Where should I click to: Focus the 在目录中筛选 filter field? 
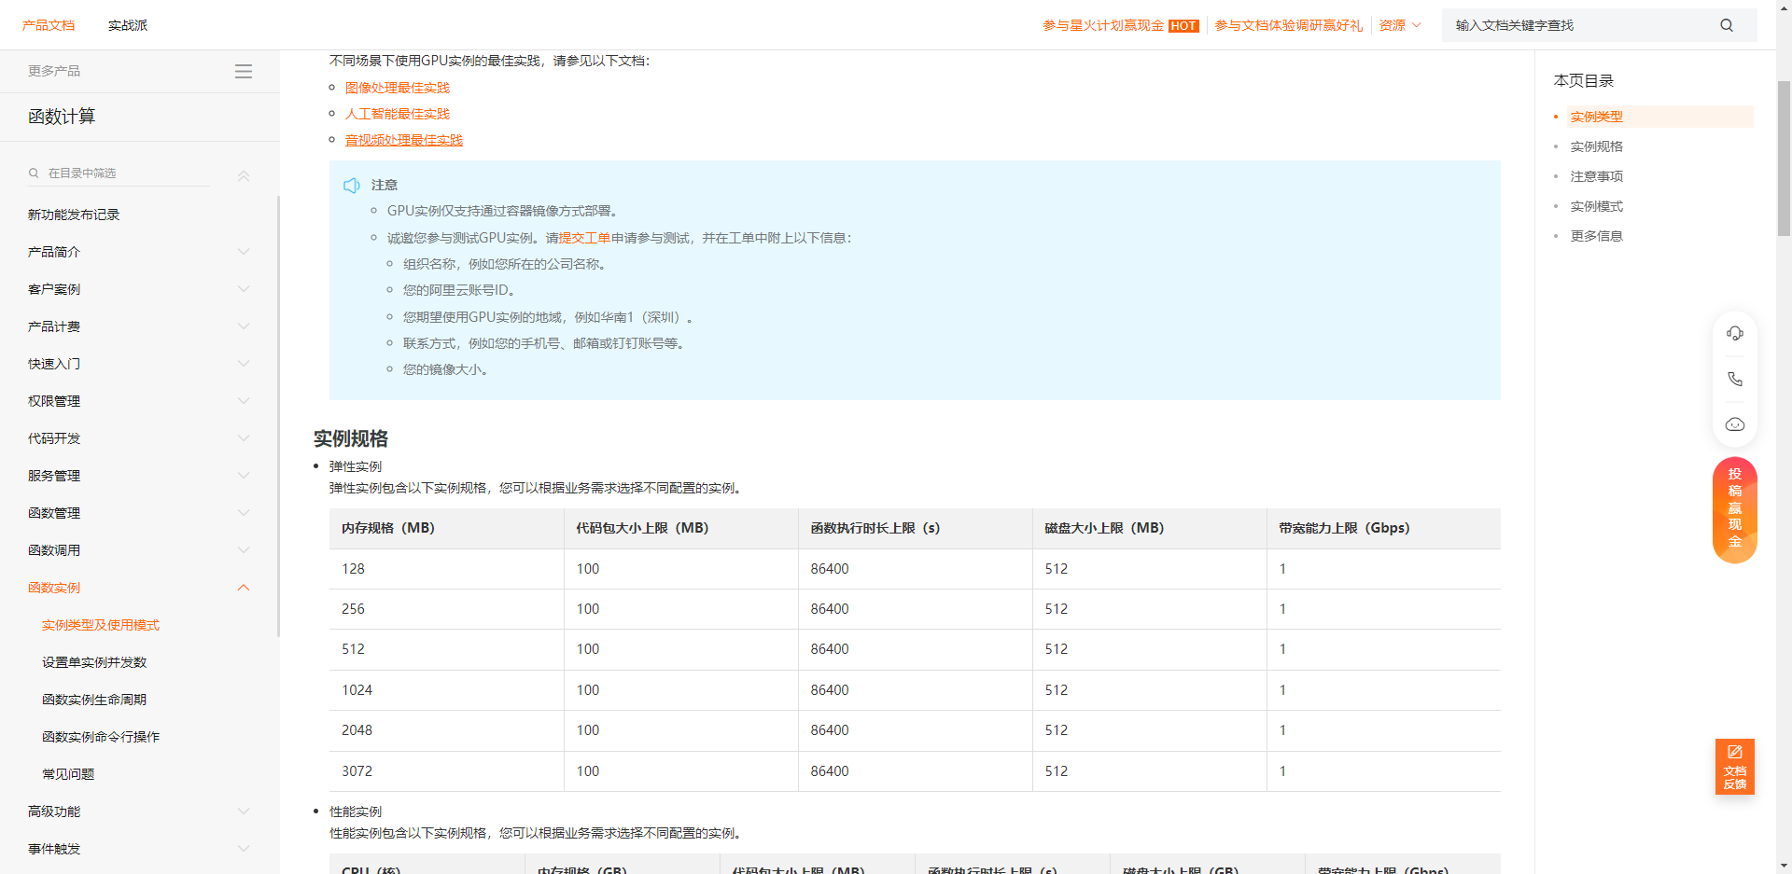pos(119,173)
